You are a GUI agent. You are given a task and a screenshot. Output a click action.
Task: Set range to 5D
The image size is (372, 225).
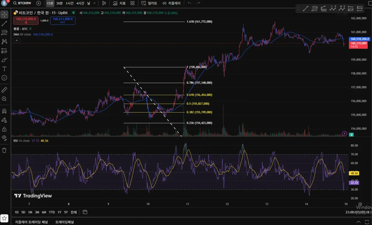point(23,212)
